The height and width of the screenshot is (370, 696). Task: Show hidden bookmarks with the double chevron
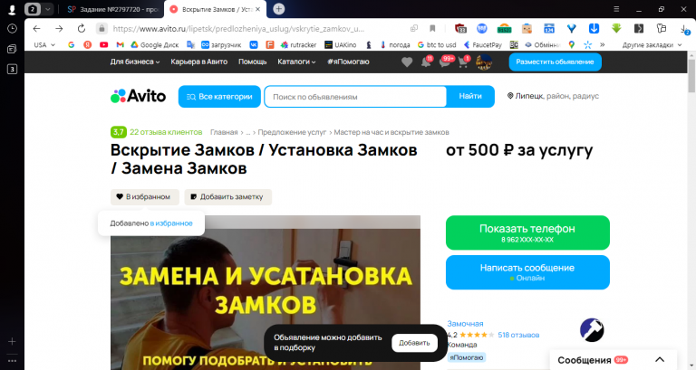click(603, 44)
